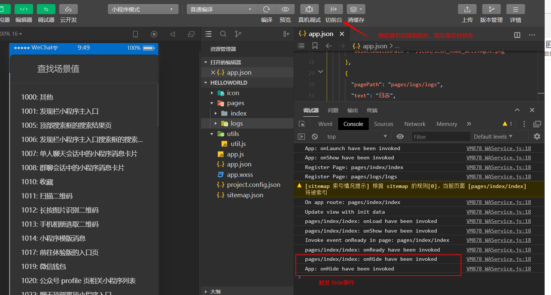
Task: Open the Network devtools tab
Action: click(415, 124)
